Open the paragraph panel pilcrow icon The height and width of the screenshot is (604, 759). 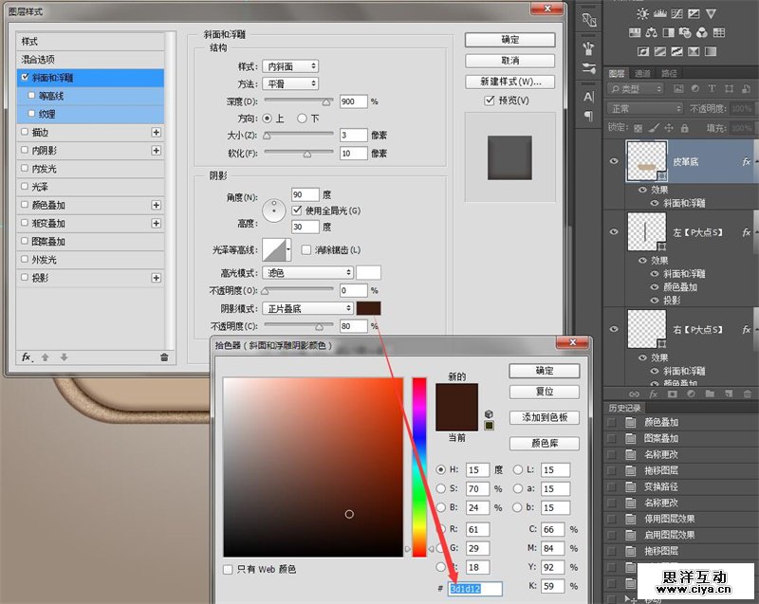(588, 116)
